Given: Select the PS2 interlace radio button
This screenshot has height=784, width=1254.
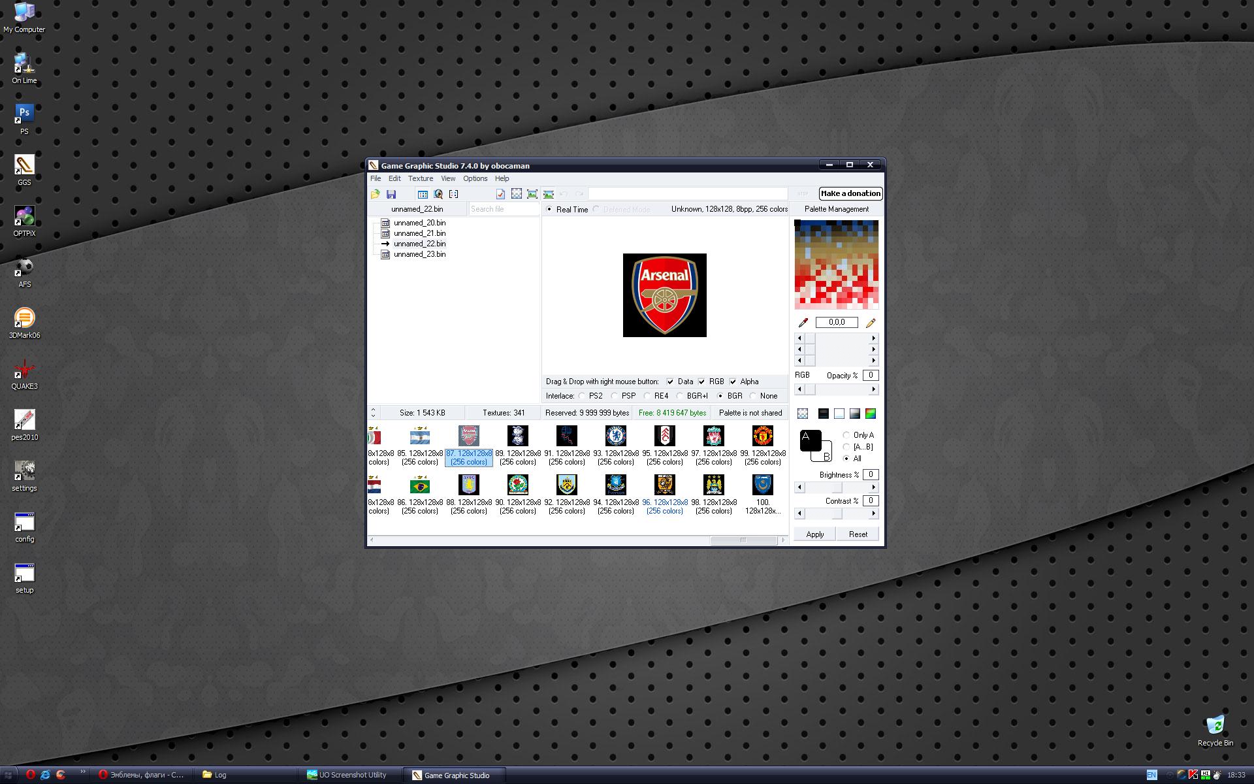Looking at the screenshot, I should [582, 396].
